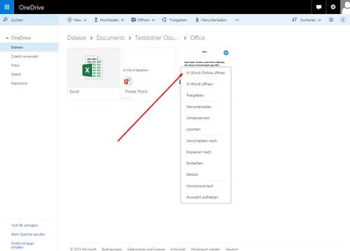
Task: Choose Details in context menu
Action: [206, 174]
